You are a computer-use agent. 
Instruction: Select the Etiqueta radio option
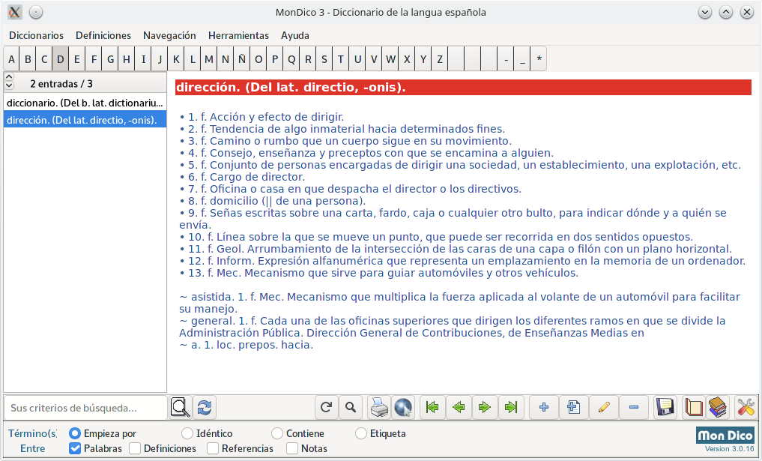pos(381,433)
